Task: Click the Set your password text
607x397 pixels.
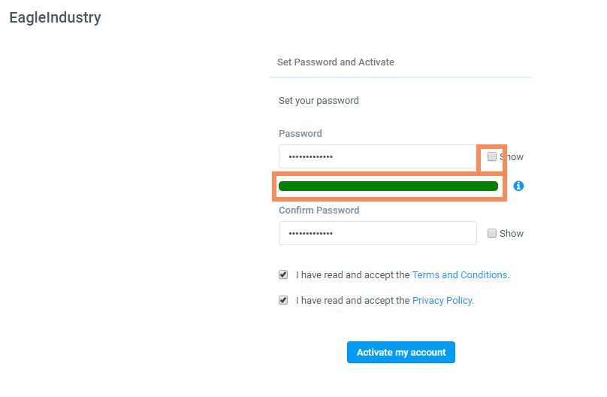Action: 319,100
